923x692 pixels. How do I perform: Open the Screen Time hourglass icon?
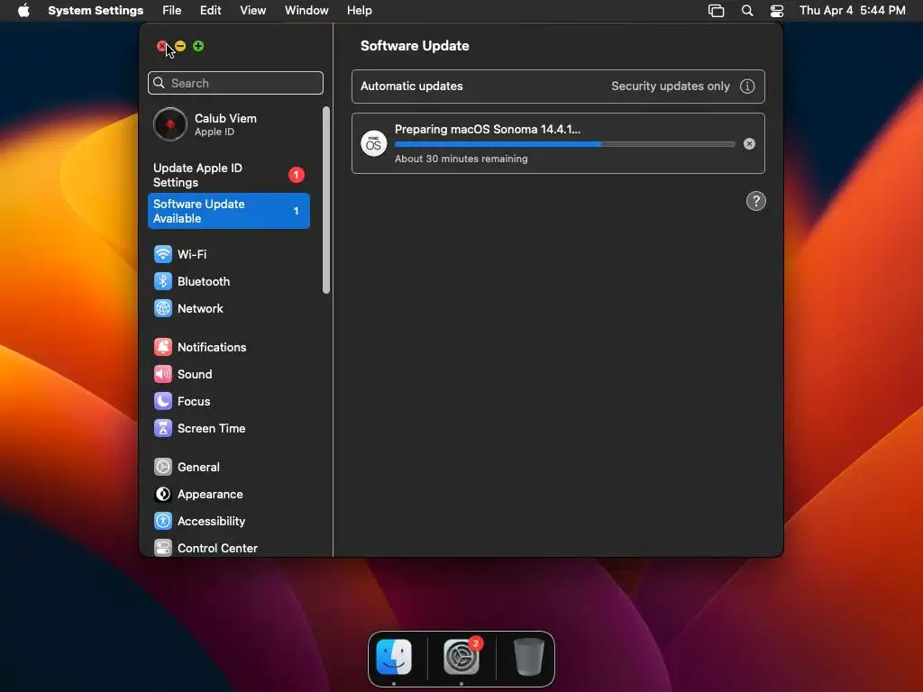click(162, 428)
